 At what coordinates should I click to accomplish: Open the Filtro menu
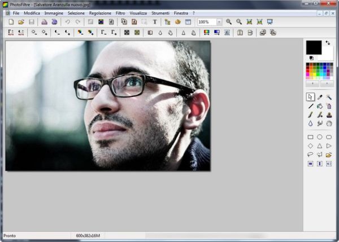120,12
